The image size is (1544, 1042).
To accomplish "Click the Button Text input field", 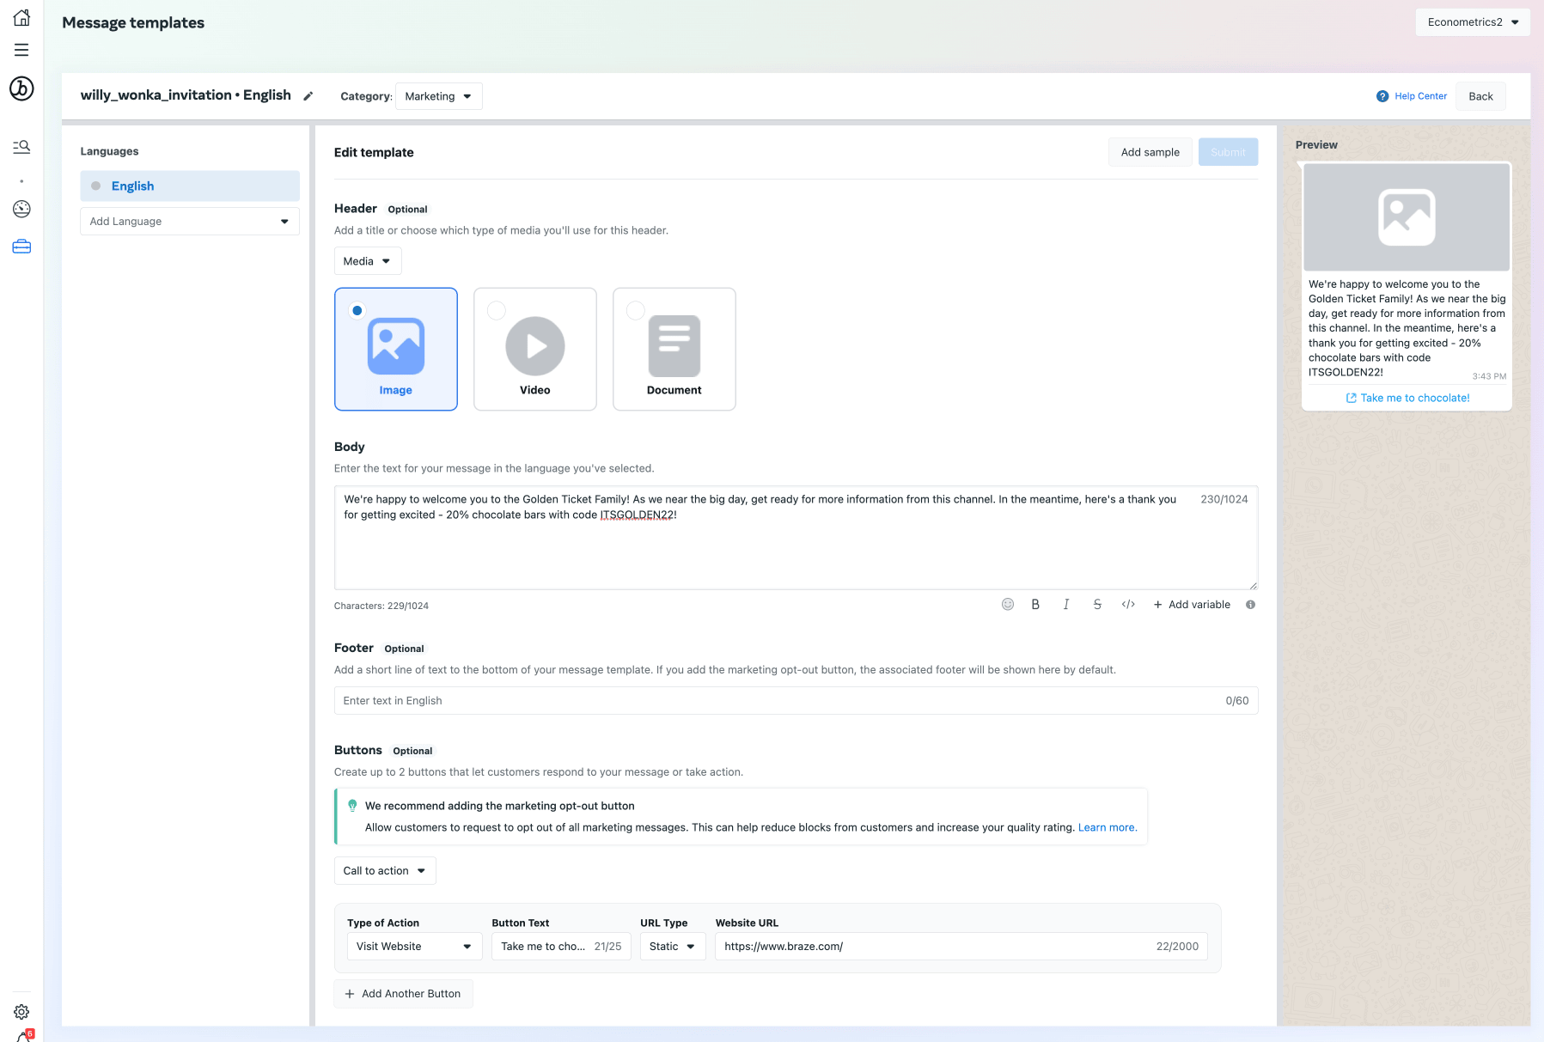I will click(562, 947).
